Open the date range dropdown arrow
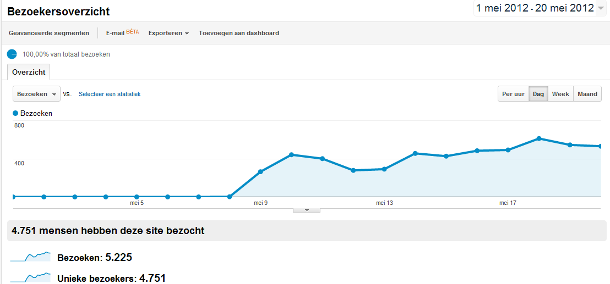The width and height of the screenshot is (610, 284). 601,9
